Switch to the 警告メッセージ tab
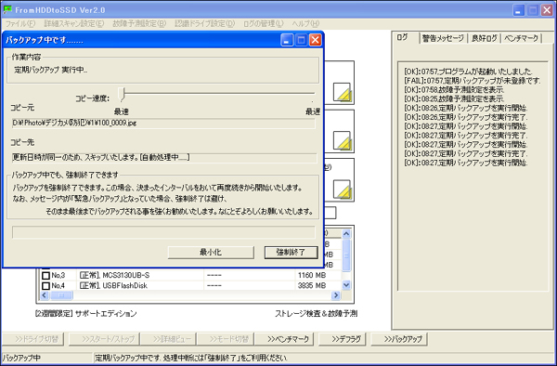 443,38
